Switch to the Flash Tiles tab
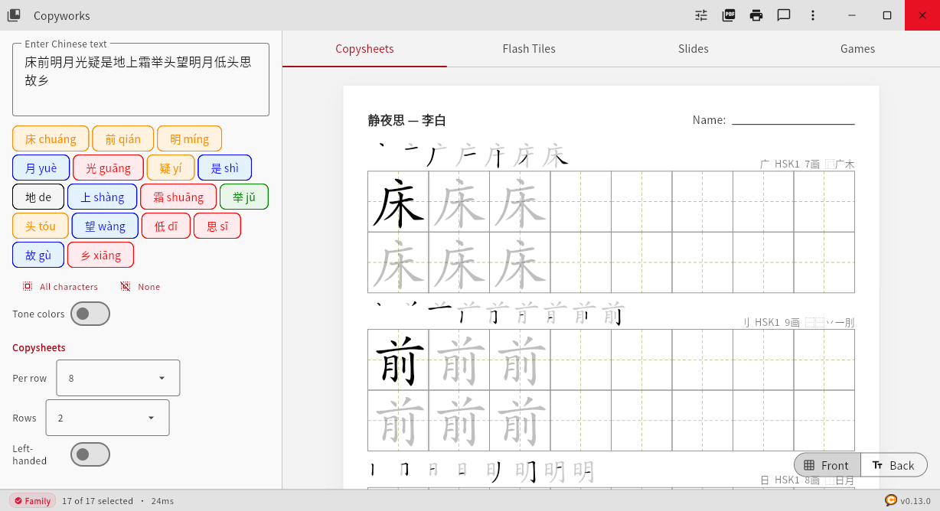 (528, 48)
